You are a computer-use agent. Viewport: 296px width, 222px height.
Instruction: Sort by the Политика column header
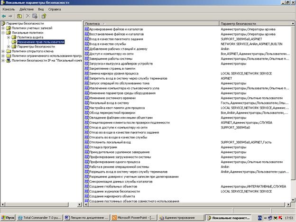click(x=151, y=24)
